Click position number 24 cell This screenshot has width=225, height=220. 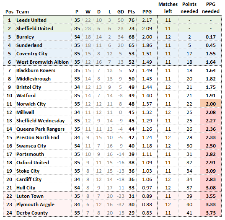(9, 213)
